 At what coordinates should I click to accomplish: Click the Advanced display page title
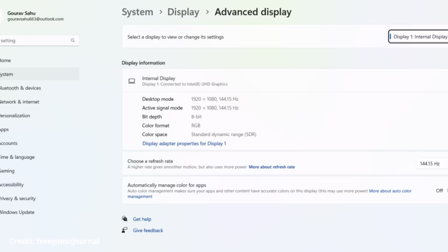click(x=253, y=12)
